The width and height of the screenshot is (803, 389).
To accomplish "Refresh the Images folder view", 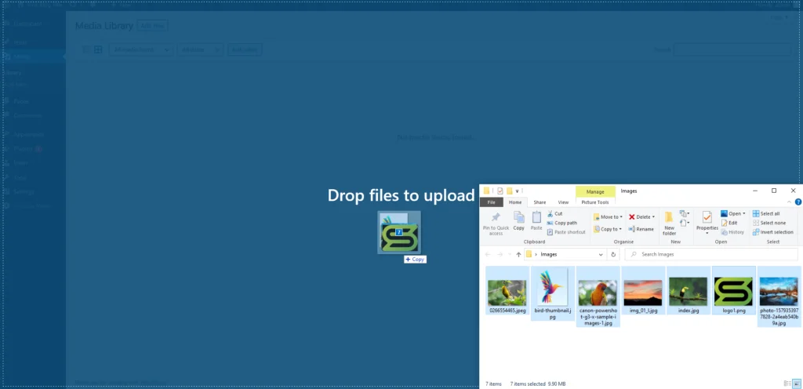I will [x=612, y=254].
